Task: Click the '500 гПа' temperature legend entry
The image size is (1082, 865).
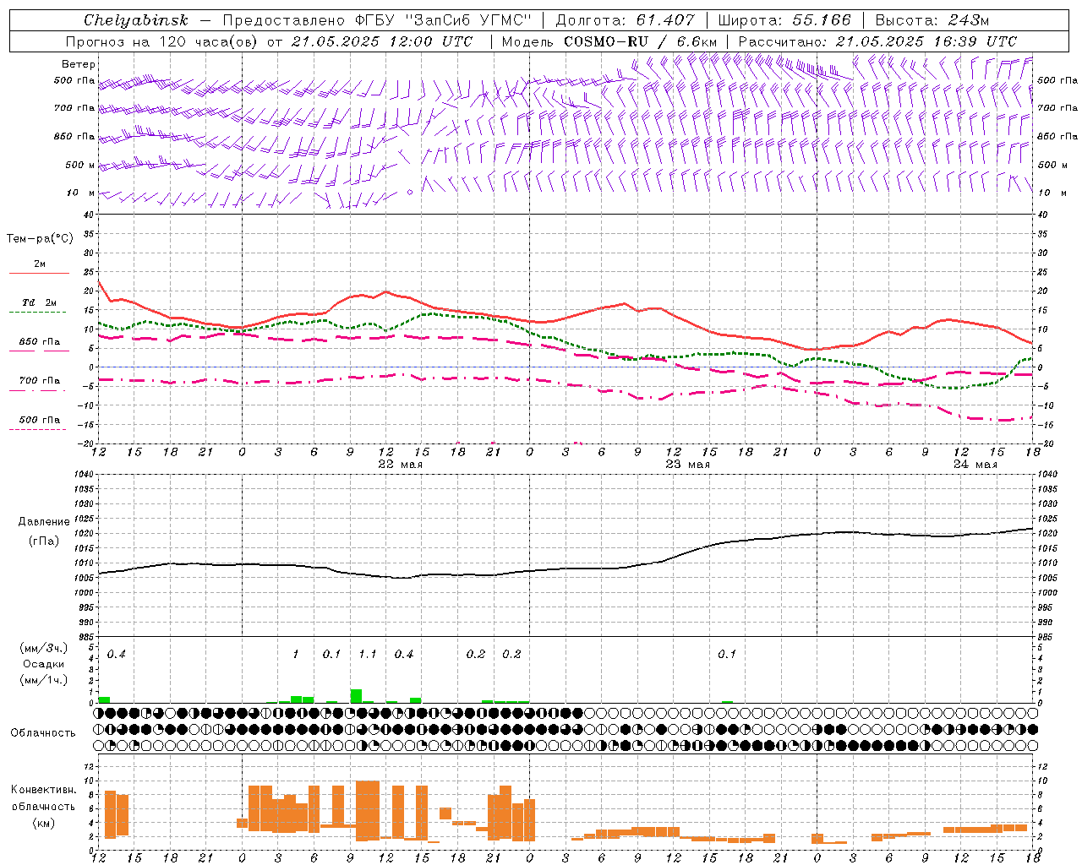Action: pos(40,420)
